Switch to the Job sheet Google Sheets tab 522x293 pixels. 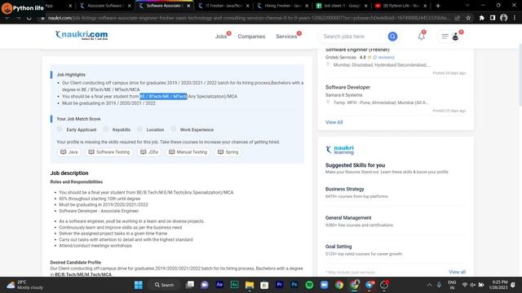pyautogui.click(x=343, y=6)
